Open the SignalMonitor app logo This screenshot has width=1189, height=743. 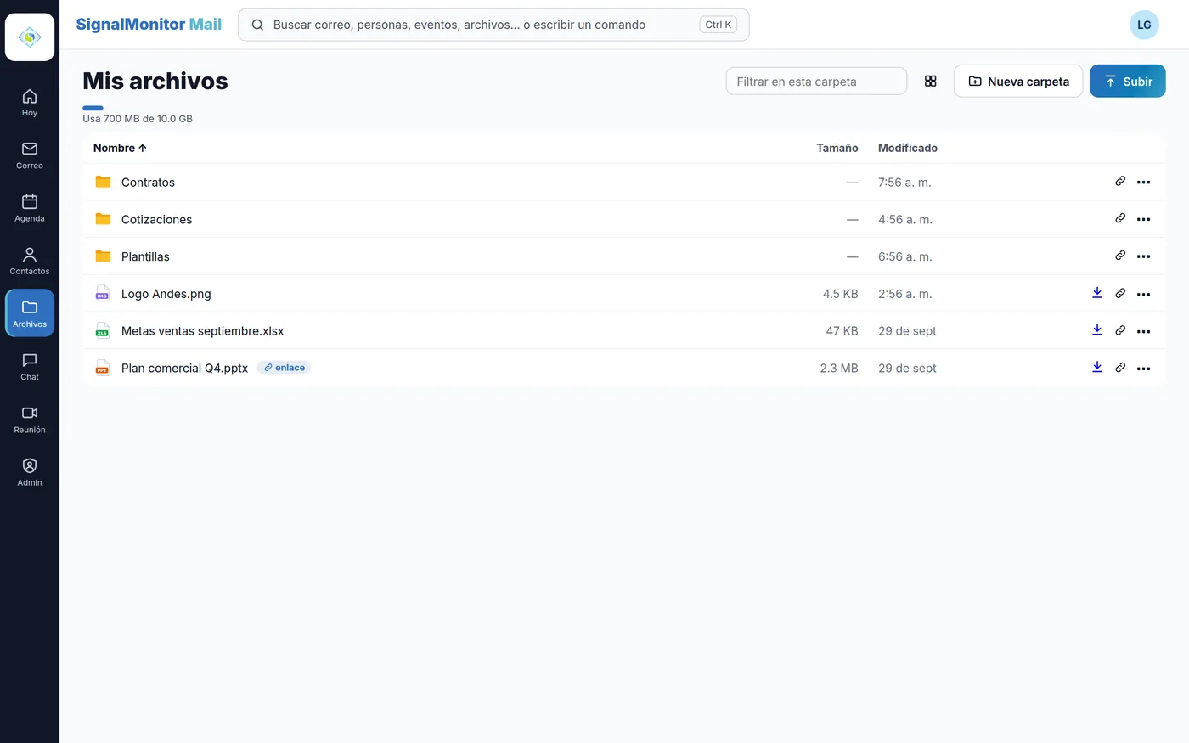tap(30, 37)
